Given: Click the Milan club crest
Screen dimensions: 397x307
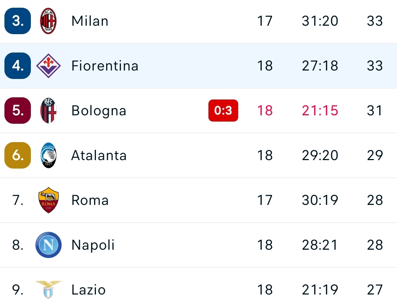Looking at the screenshot, I should coord(48,21).
